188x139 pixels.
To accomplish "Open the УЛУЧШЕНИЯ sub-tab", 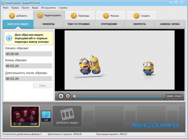I will point(109,24).
